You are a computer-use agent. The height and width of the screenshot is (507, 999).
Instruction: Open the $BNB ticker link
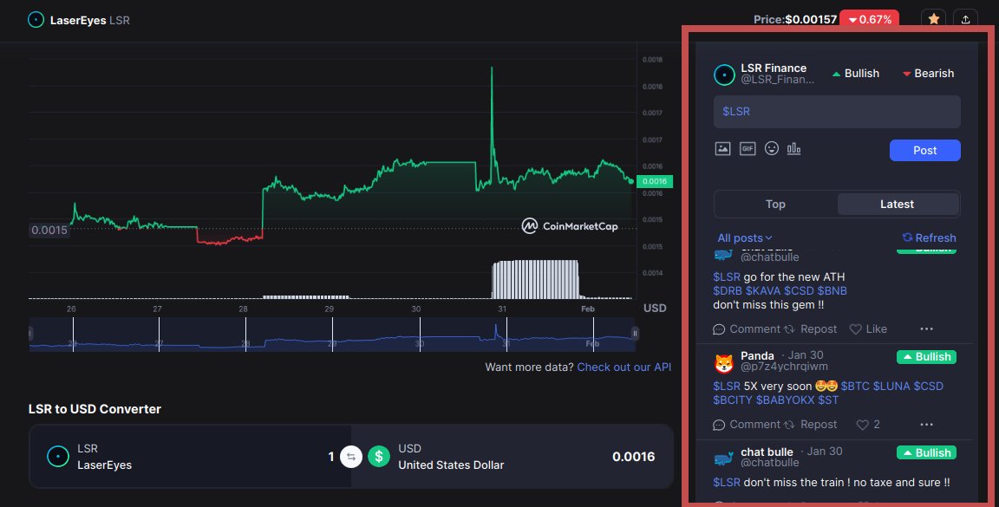click(x=832, y=291)
